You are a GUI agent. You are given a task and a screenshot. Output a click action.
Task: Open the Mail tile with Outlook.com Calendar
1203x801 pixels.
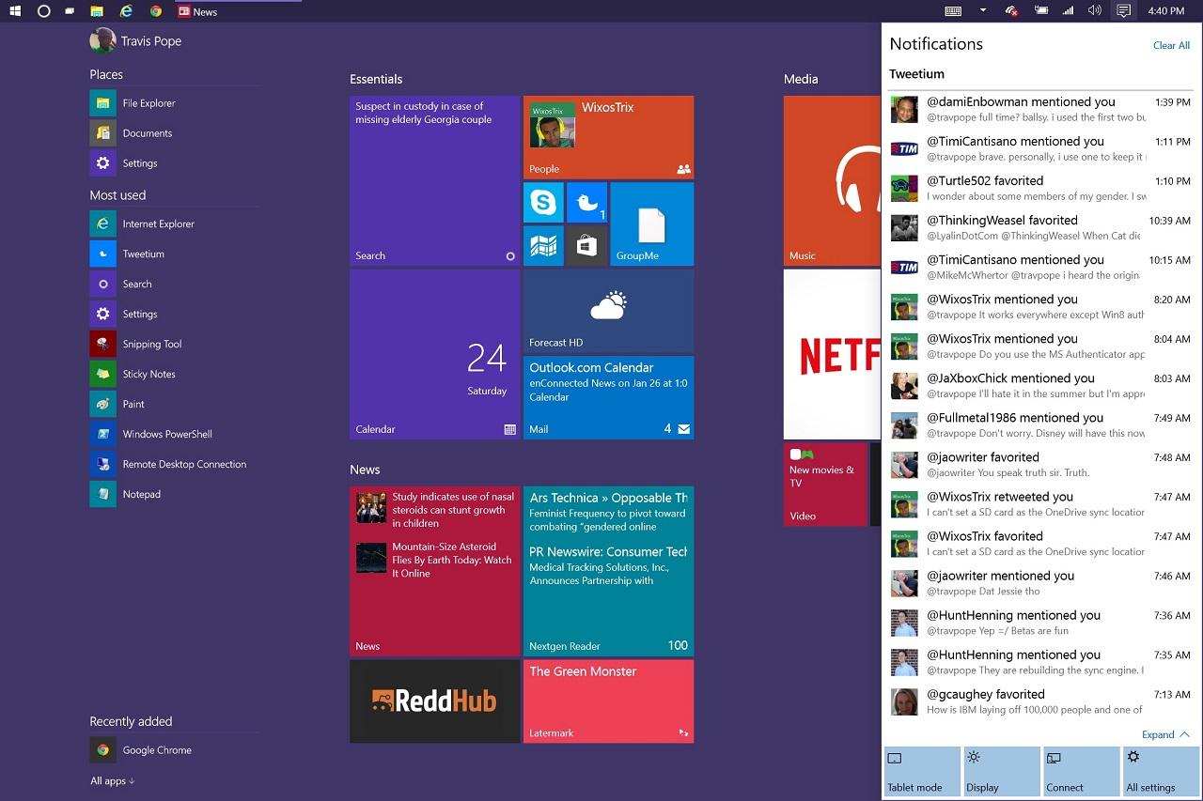pos(608,397)
